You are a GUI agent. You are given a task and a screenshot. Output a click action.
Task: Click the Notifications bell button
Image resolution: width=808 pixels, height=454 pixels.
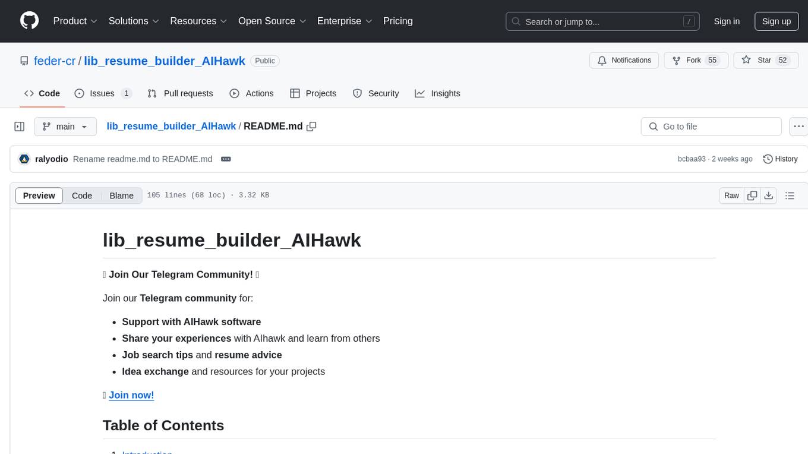(x=624, y=61)
